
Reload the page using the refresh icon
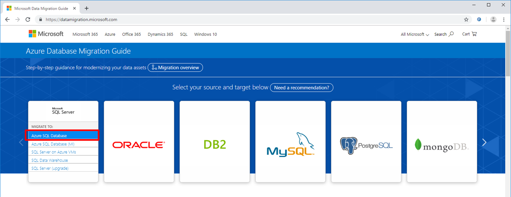(28, 19)
